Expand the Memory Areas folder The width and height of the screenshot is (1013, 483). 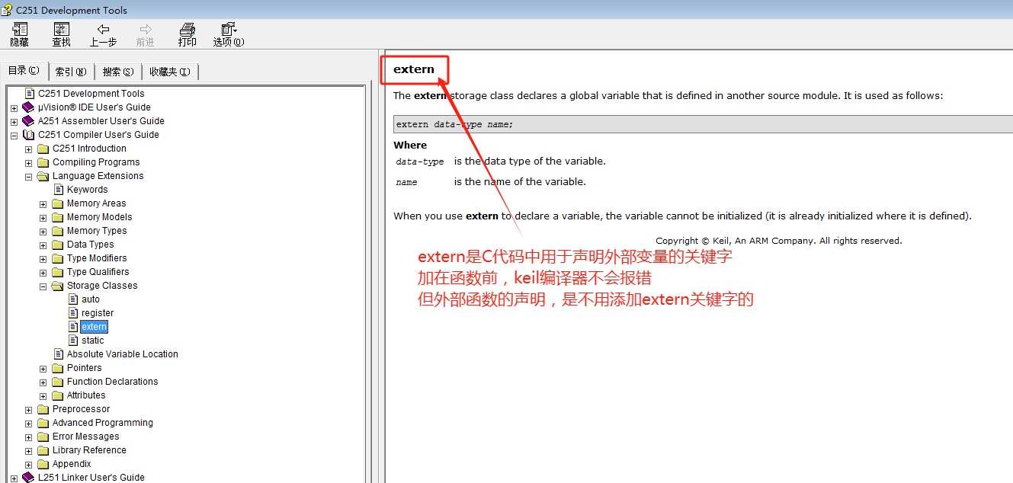point(43,203)
